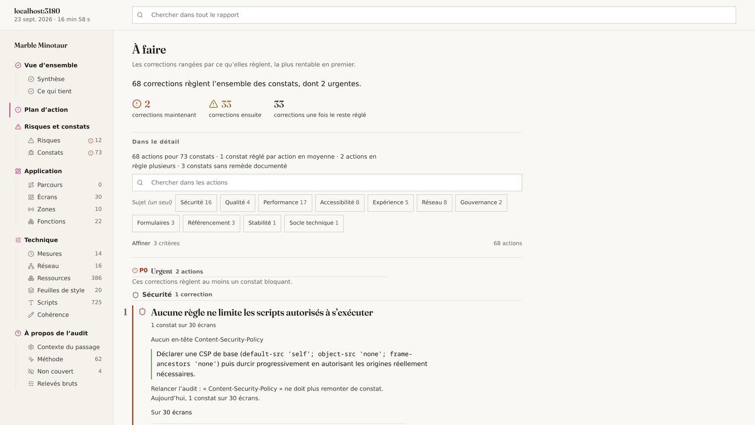Viewport: 755px width, 425px height.
Task: Focus the 'Chercher dans tout le rapport' field
Action: tap(434, 15)
